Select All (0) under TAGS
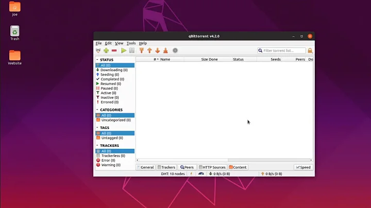Viewport: 371px width, 208px height. (115, 133)
